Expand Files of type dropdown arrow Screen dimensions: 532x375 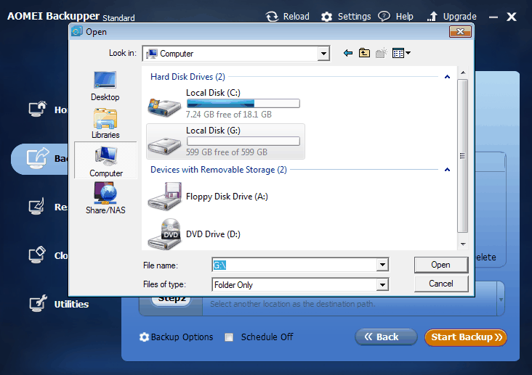(x=382, y=285)
